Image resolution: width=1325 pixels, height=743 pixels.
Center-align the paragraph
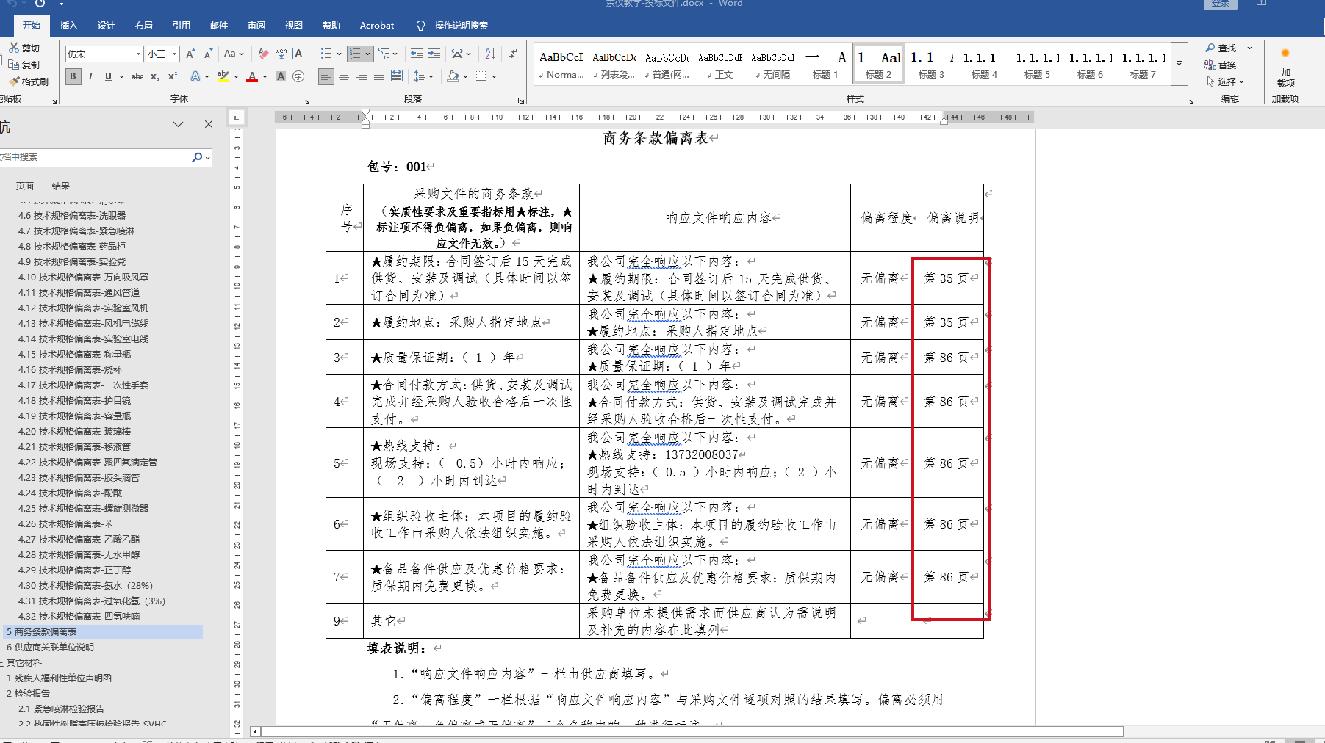tap(344, 76)
